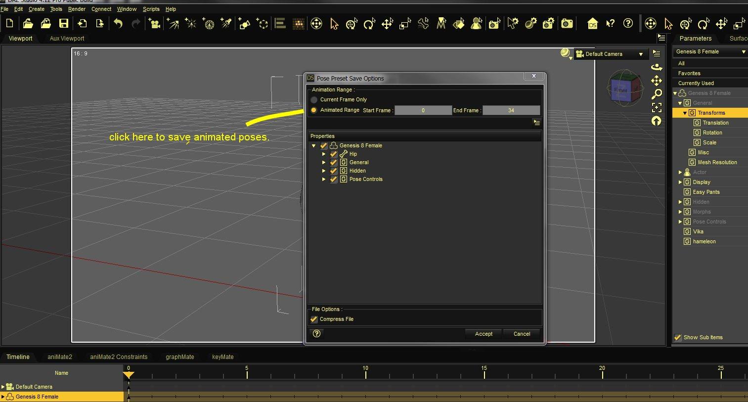Select the ActivePose bone tool
Viewport: 748px width, 402px height.
click(423, 23)
